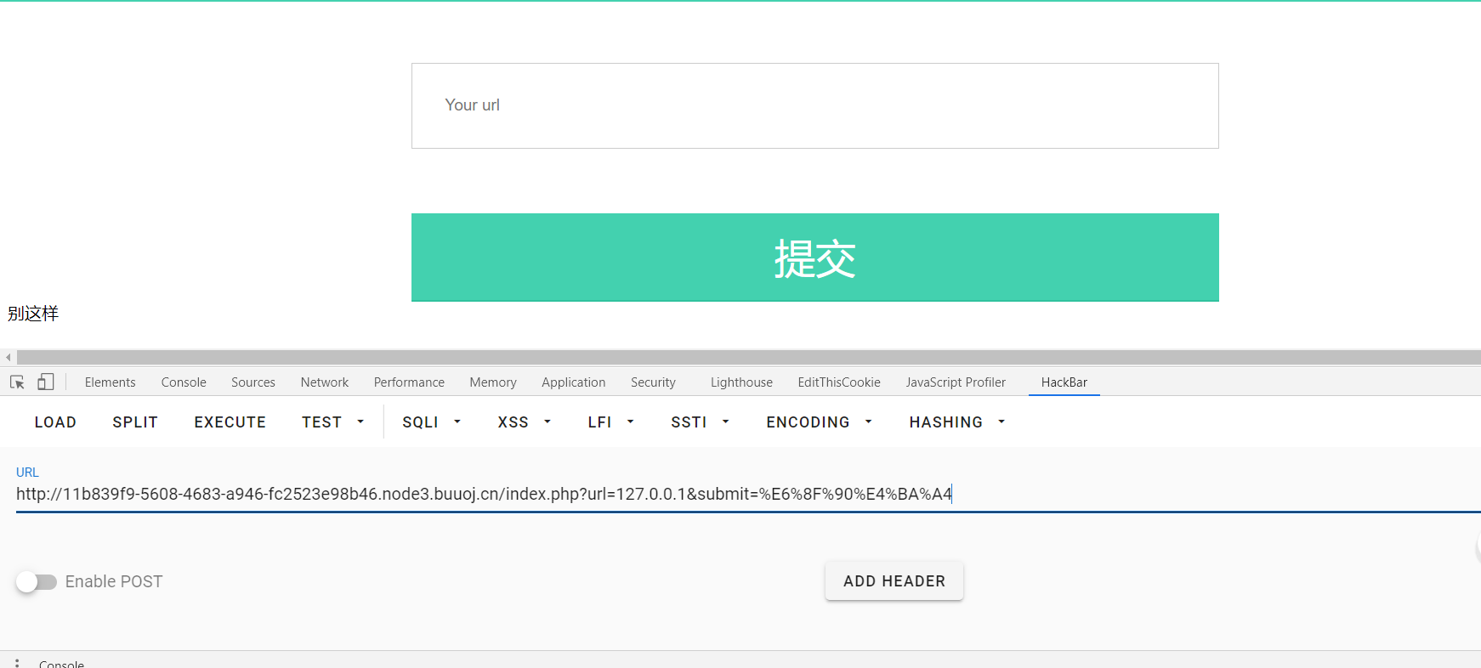Select the Performance tab
The width and height of the screenshot is (1481, 668).
pyautogui.click(x=409, y=382)
